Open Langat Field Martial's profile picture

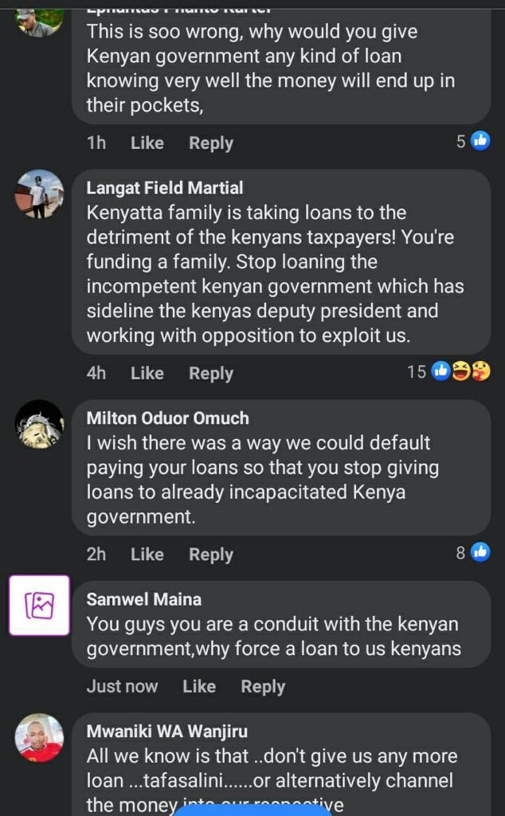39,194
